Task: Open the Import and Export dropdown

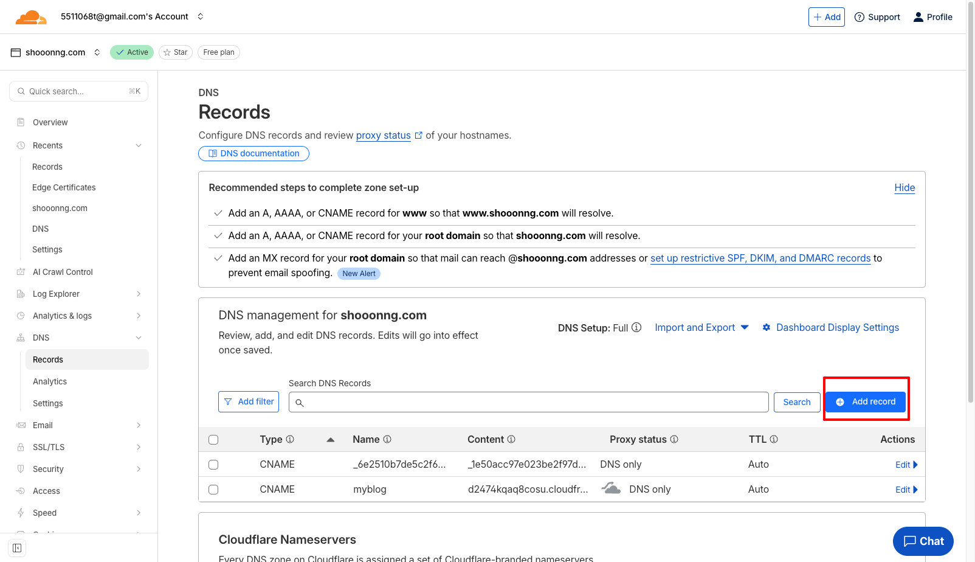Action: 701,327
